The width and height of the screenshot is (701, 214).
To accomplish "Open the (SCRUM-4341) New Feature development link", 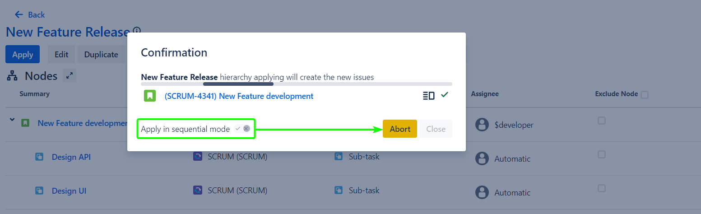I will [x=239, y=96].
